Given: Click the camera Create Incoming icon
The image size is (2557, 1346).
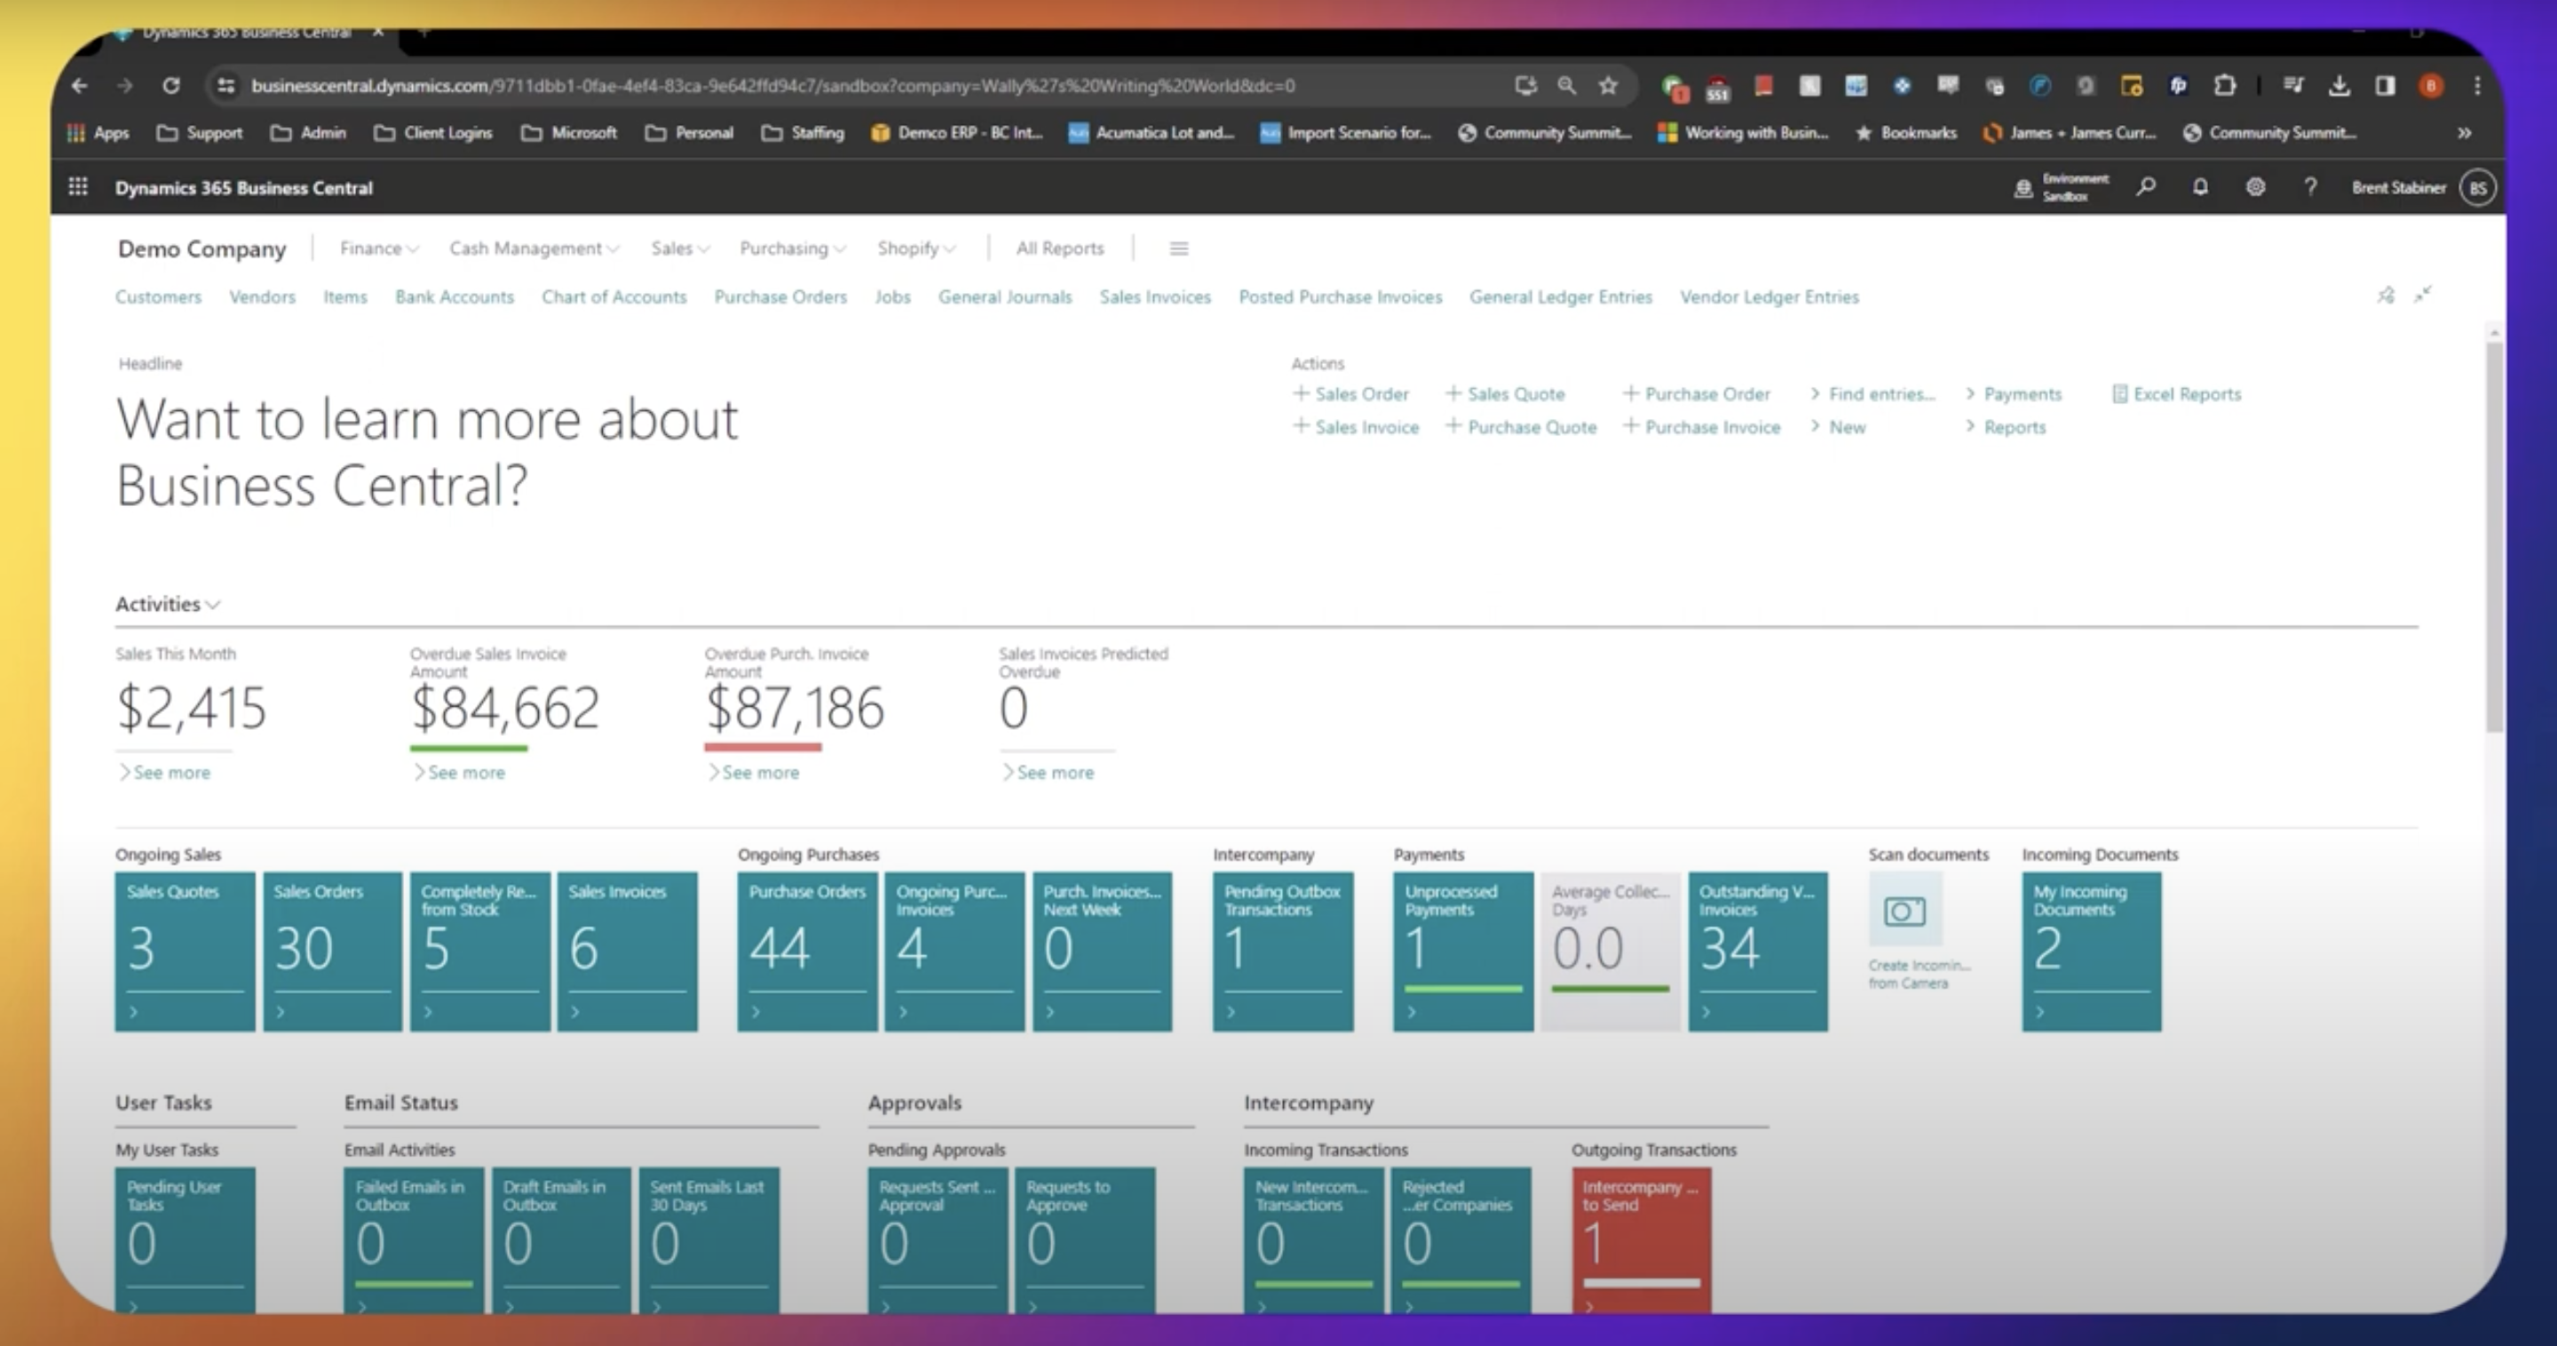Looking at the screenshot, I should [1904, 909].
